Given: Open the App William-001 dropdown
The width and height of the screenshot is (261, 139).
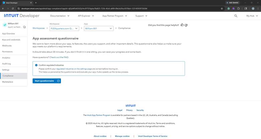Looking at the screenshot, I should (99, 29).
